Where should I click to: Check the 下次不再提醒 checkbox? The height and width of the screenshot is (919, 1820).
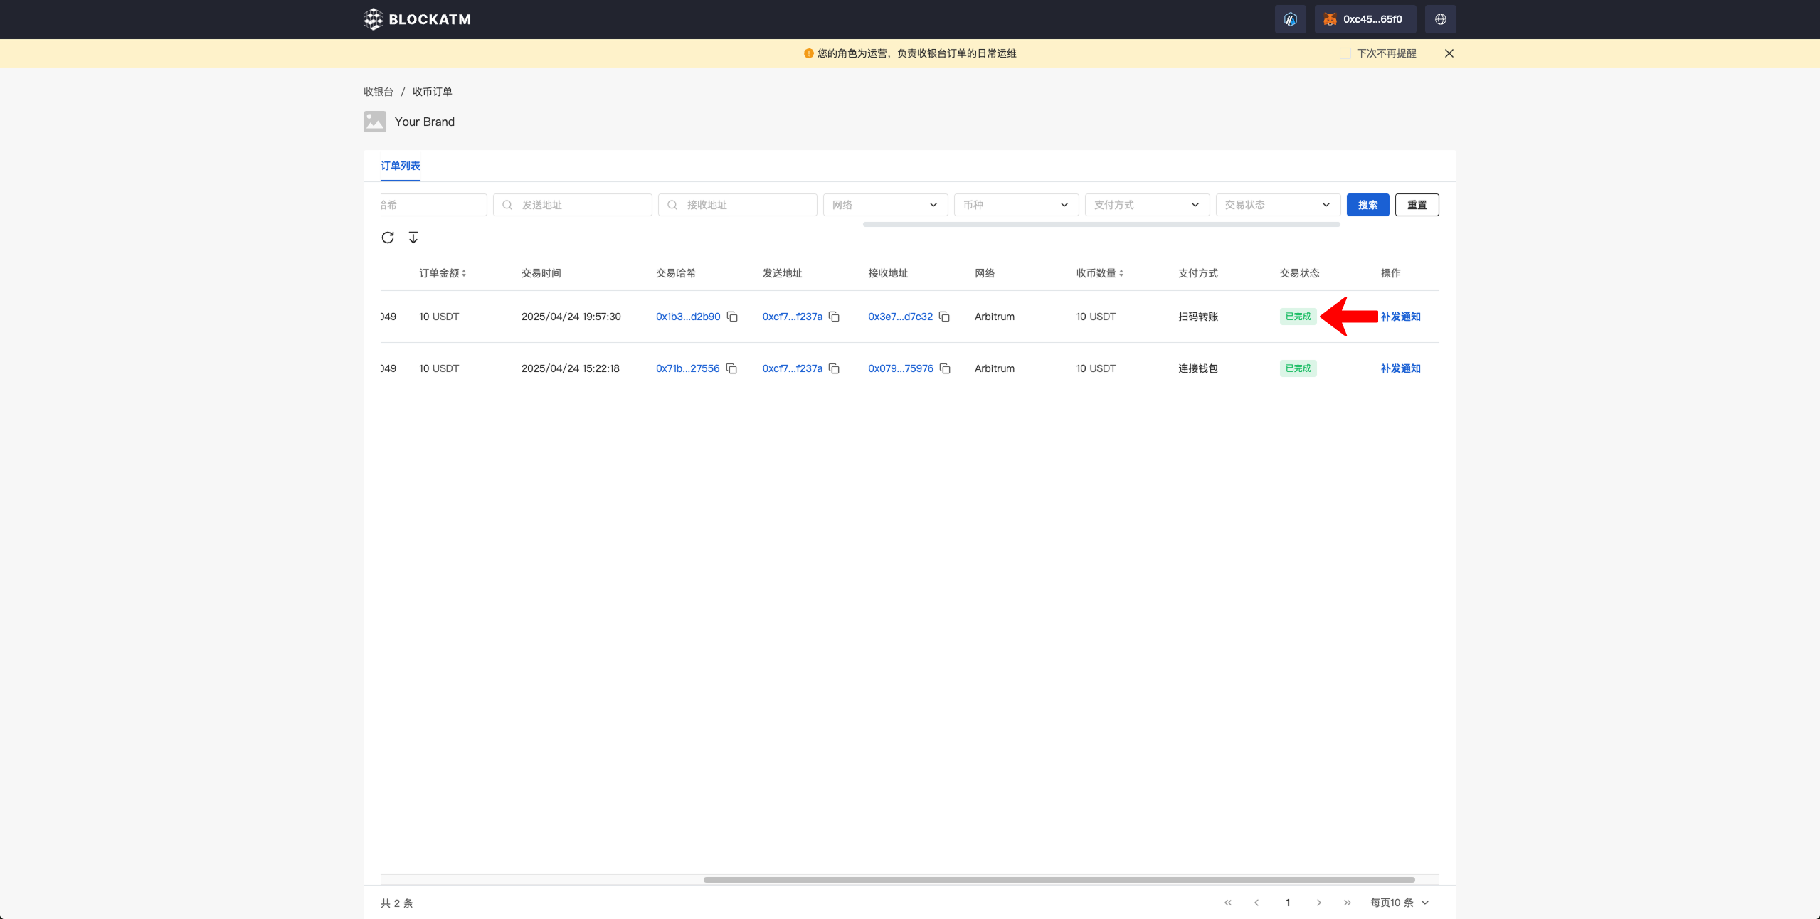tap(1345, 53)
